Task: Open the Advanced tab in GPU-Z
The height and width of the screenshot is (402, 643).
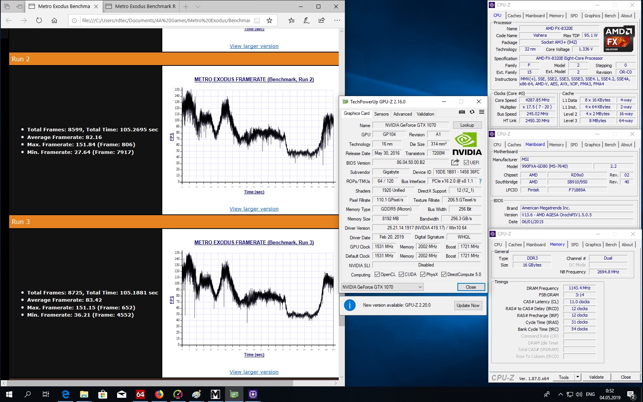Action: pos(403,114)
